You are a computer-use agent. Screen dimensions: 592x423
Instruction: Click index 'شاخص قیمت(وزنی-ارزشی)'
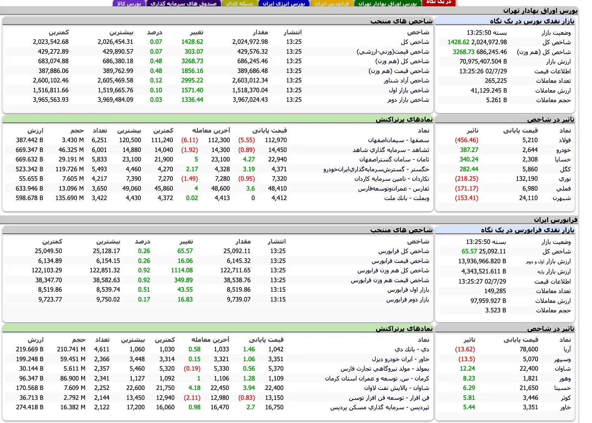tap(393, 52)
